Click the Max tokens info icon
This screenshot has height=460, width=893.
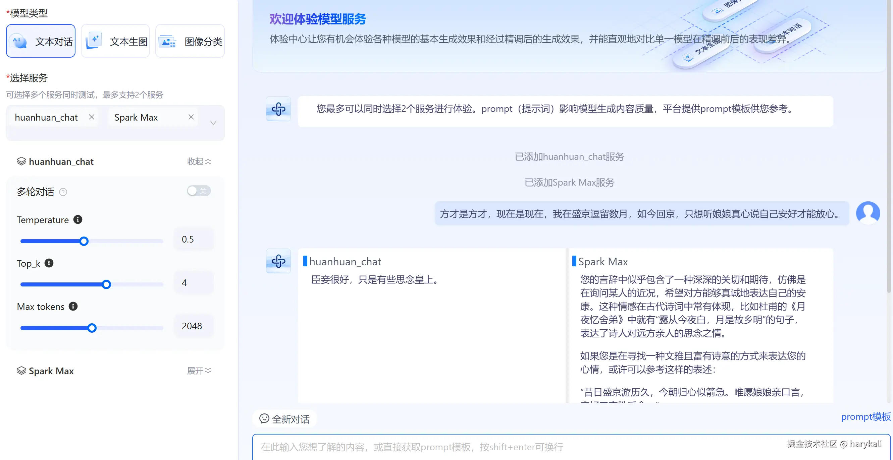pos(73,306)
